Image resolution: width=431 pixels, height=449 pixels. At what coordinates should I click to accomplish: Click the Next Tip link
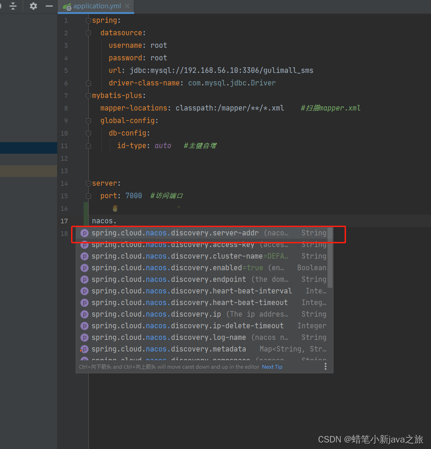(x=272, y=367)
